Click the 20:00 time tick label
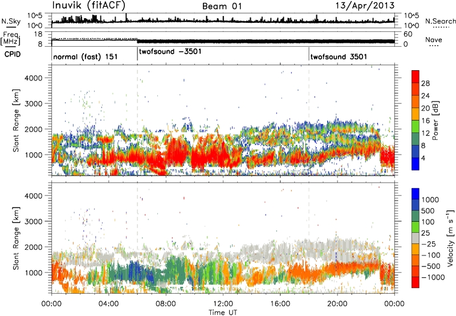 [337, 304]
